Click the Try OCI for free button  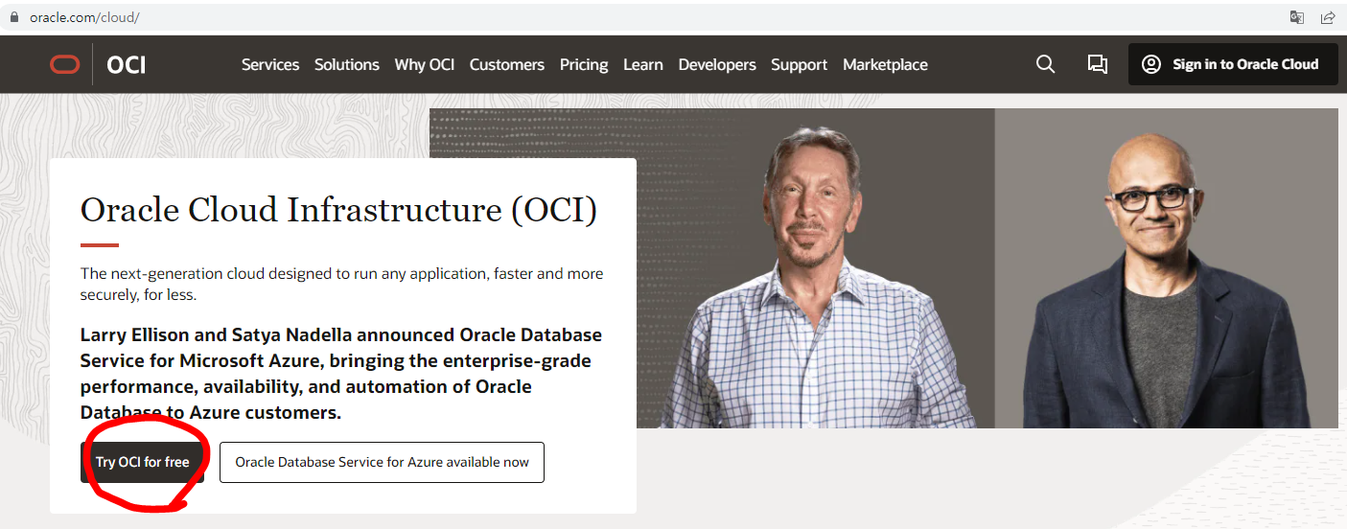click(x=142, y=462)
